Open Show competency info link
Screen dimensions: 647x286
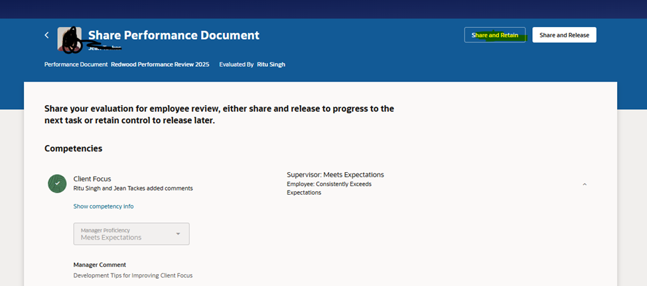pos(104,206)
